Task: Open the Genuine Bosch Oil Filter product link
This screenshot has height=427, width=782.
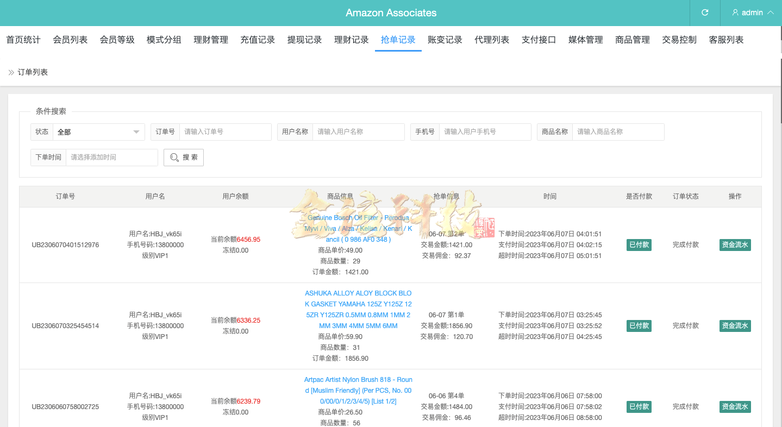Action: pos(359,228)
